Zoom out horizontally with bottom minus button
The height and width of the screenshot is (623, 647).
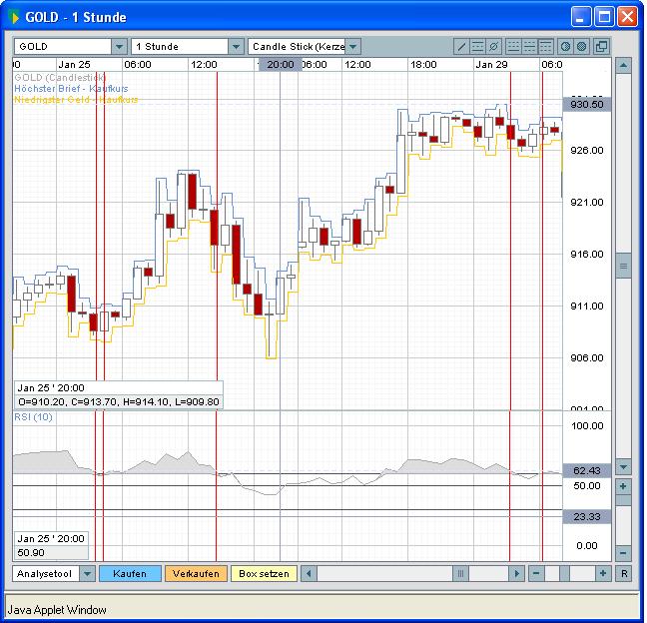[x=536, y=573]
